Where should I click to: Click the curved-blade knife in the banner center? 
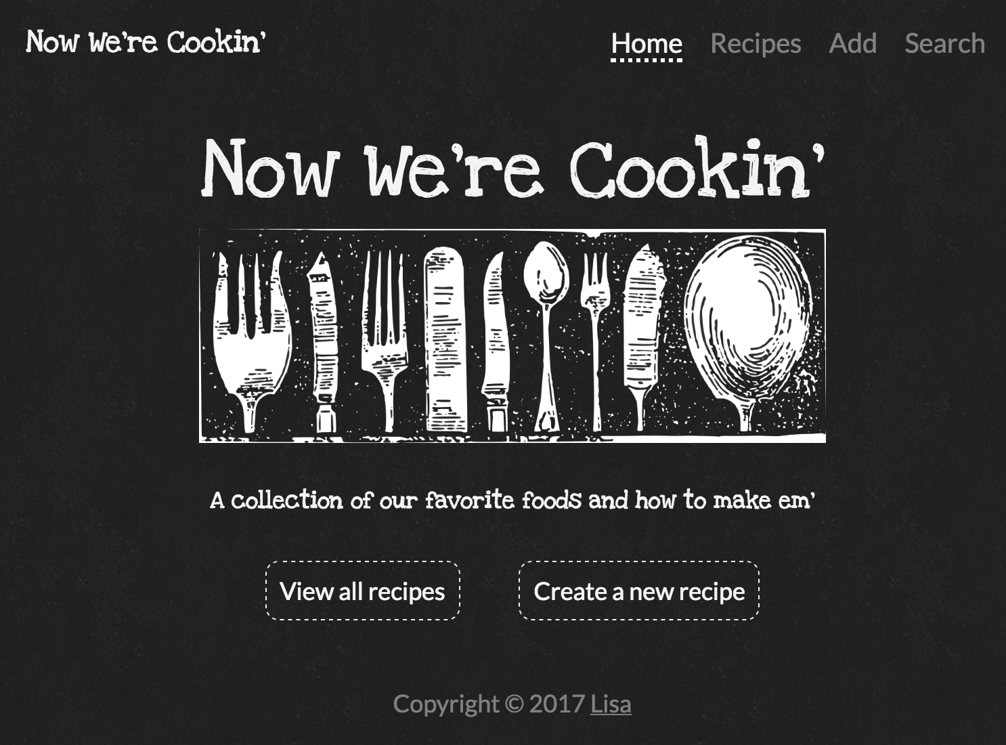496,342
